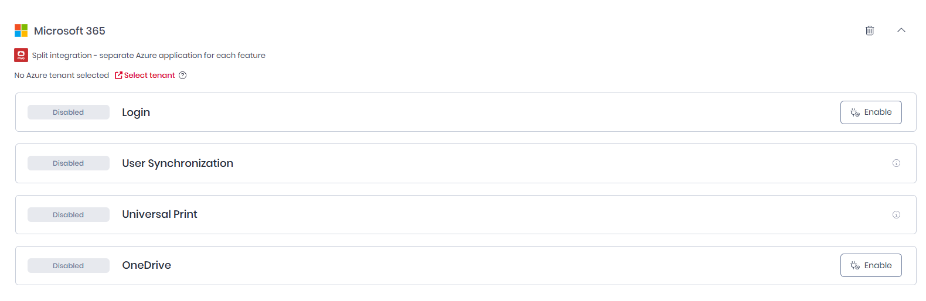The height and width of the screenshot is (301, 926).
Task: Click the plug icon in OneDrive's Enable button
Action: click(x=855, y=266)
